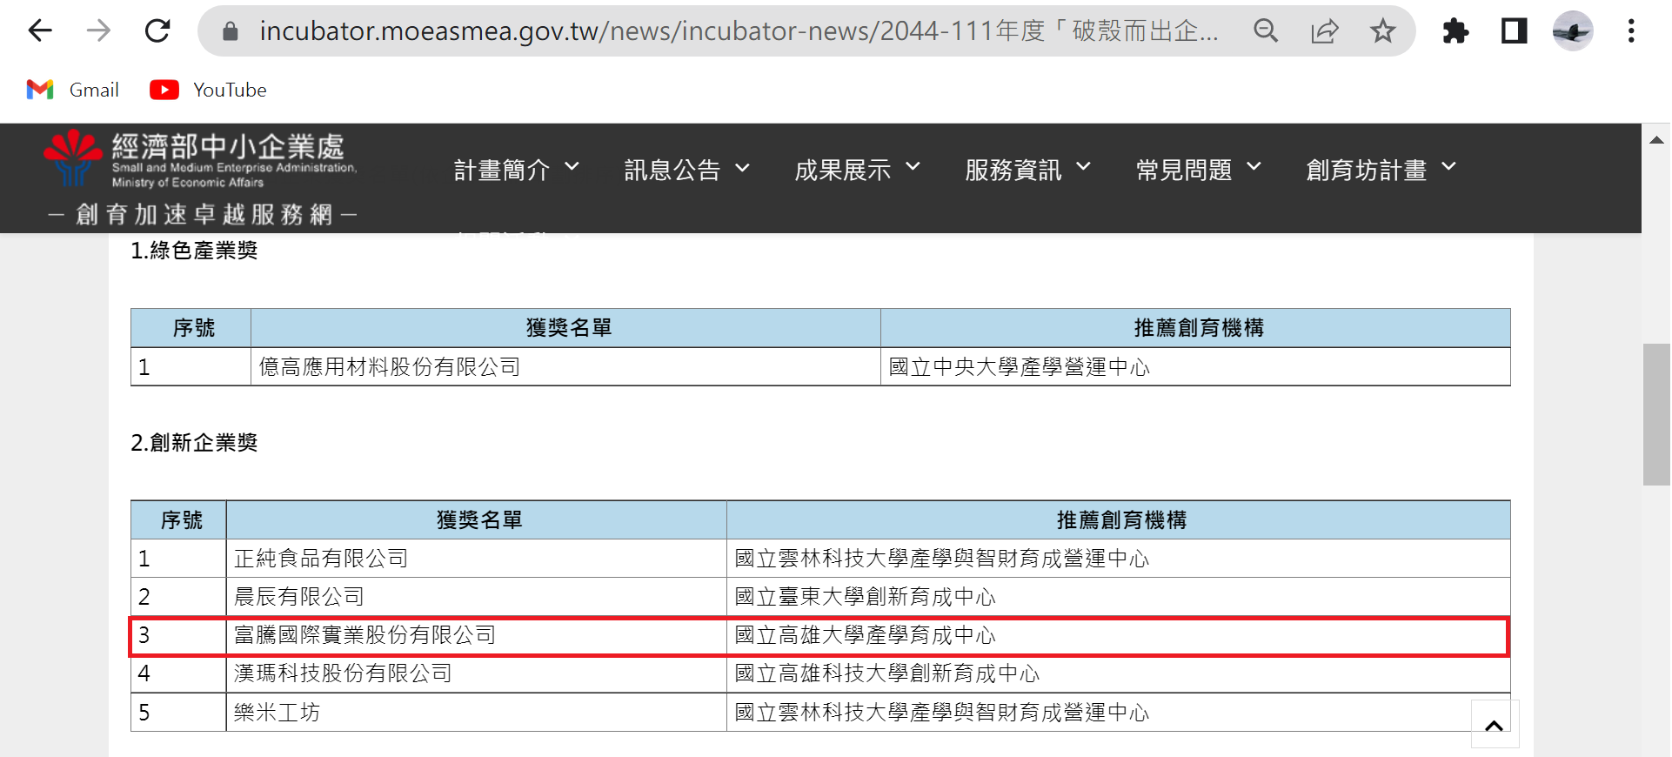
Task: Go forward with the browser arrow
Action: click(98, 31)
